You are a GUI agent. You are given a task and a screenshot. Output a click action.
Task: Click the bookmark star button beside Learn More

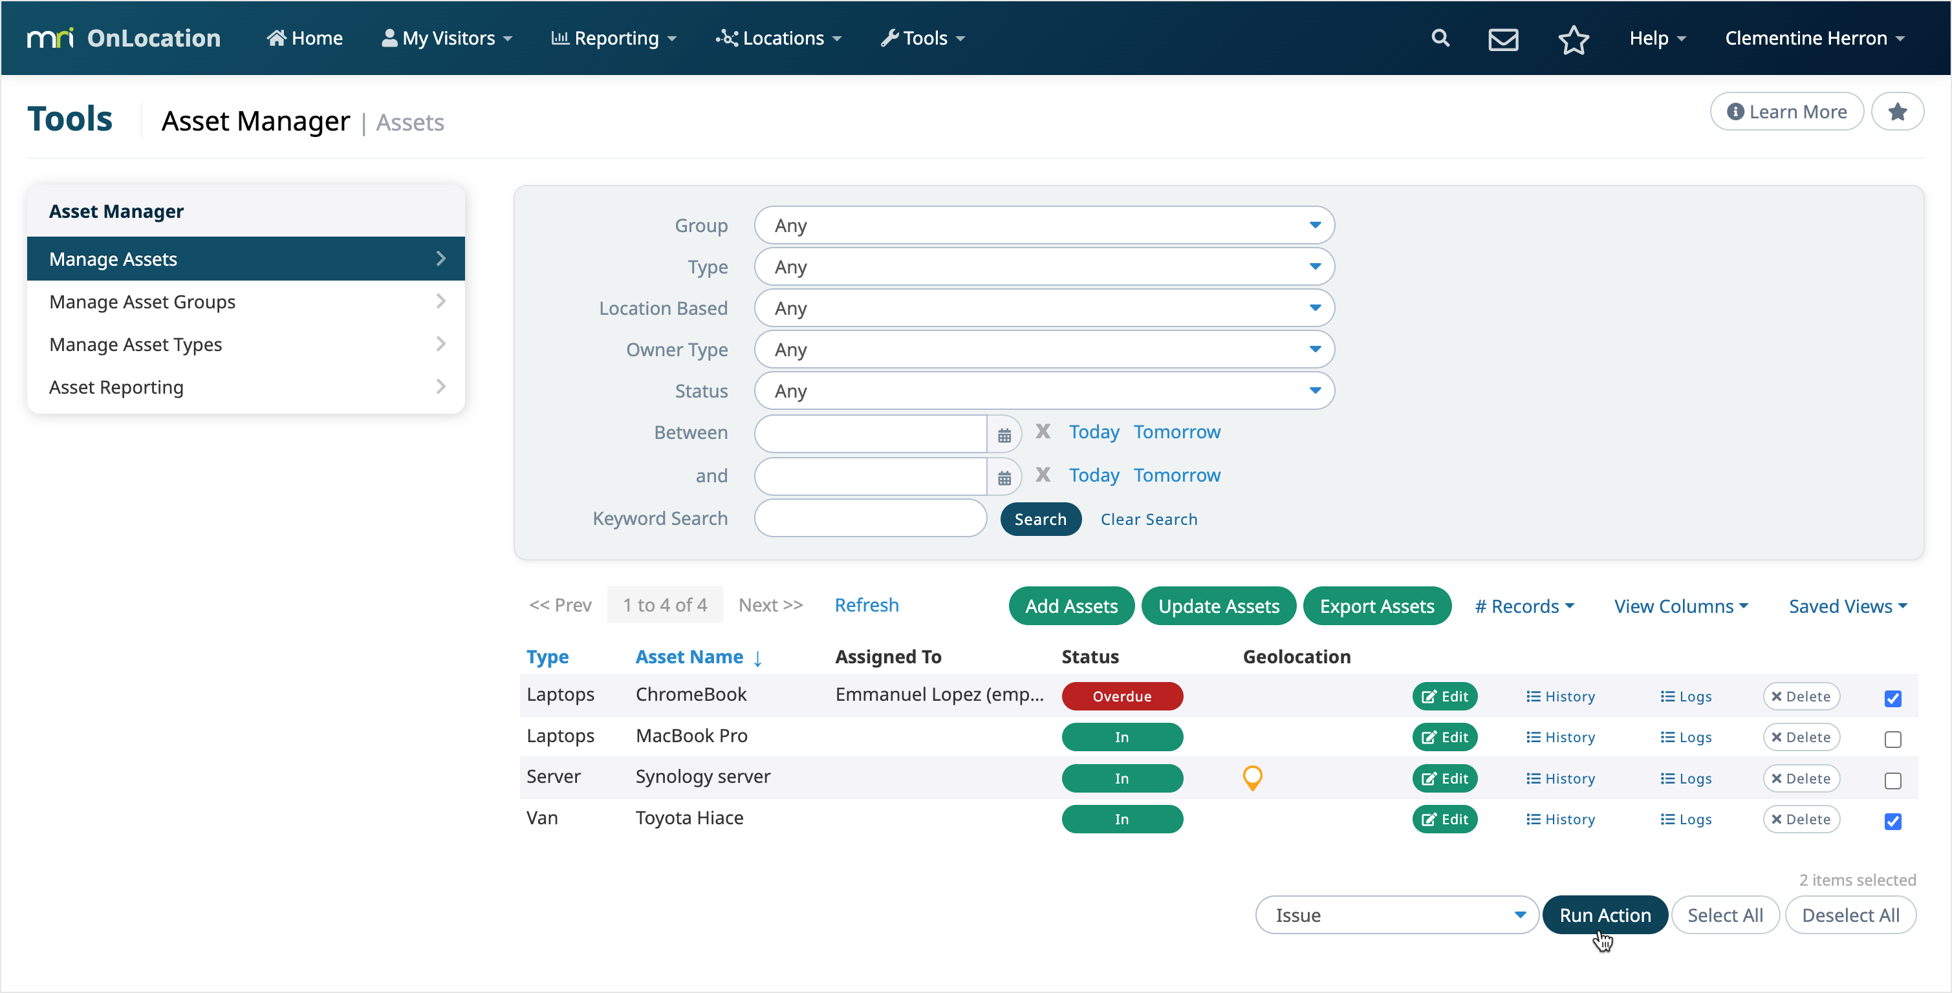1896,112
